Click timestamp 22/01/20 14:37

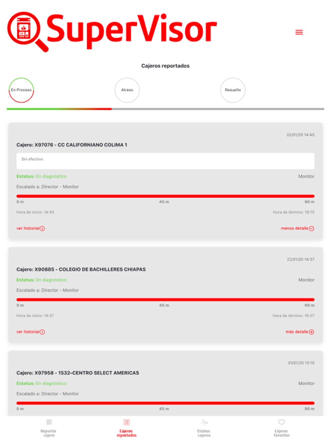click(301, 259)
